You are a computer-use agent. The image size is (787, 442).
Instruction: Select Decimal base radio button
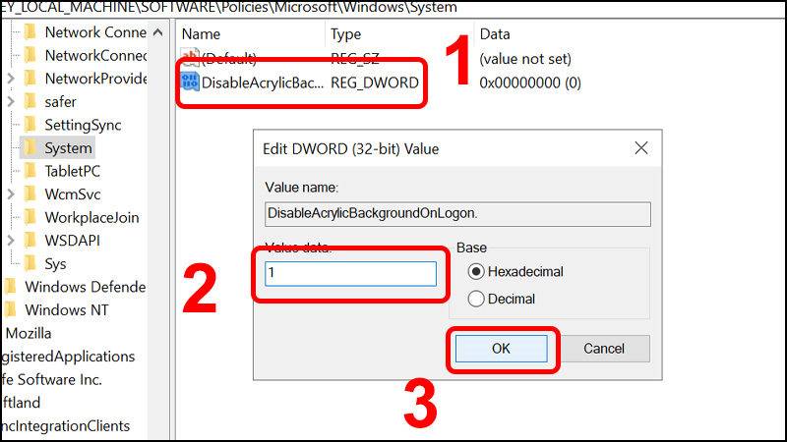[x=476, y=299]
